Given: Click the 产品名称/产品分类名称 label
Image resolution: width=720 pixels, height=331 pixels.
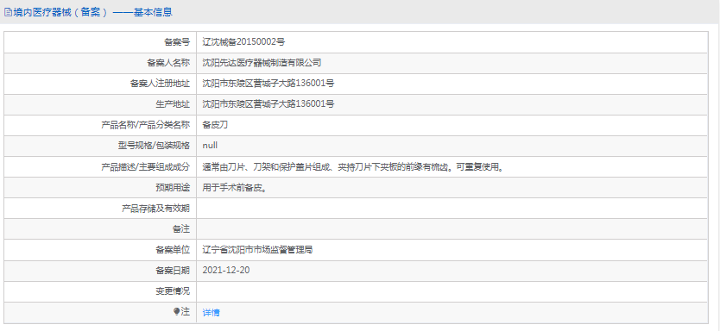Looking at the screenshot, I should [145, 125].
